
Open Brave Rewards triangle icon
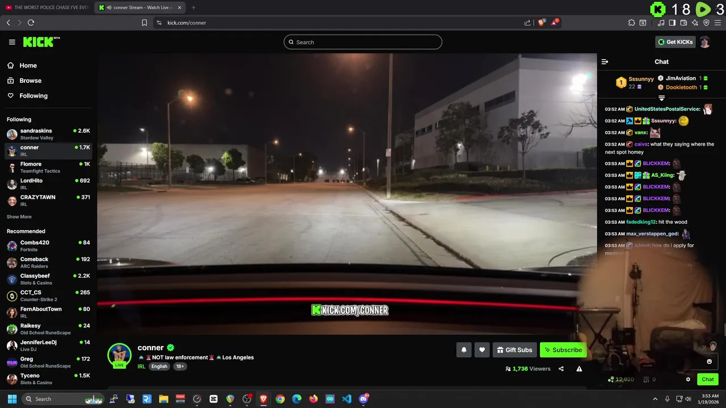point(555,23)
